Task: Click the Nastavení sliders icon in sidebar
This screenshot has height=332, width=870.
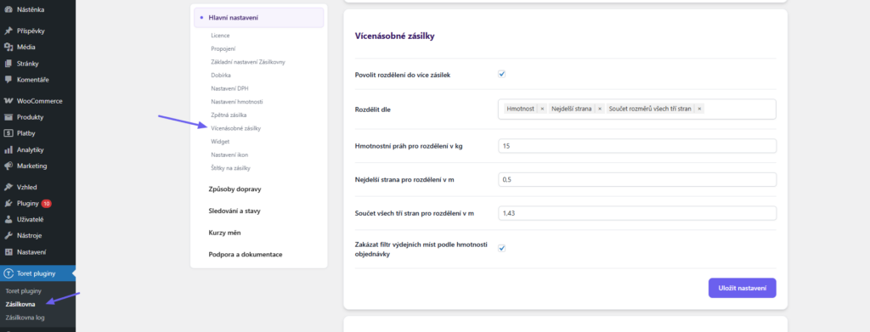Action: [8, 251]
